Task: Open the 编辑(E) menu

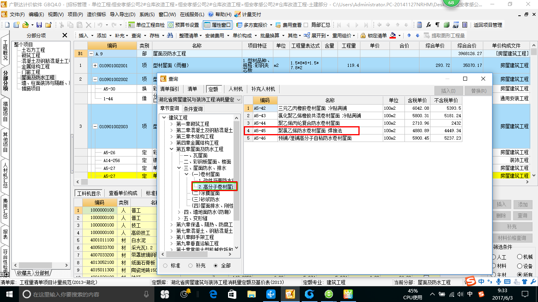Action: click(36, 14)
